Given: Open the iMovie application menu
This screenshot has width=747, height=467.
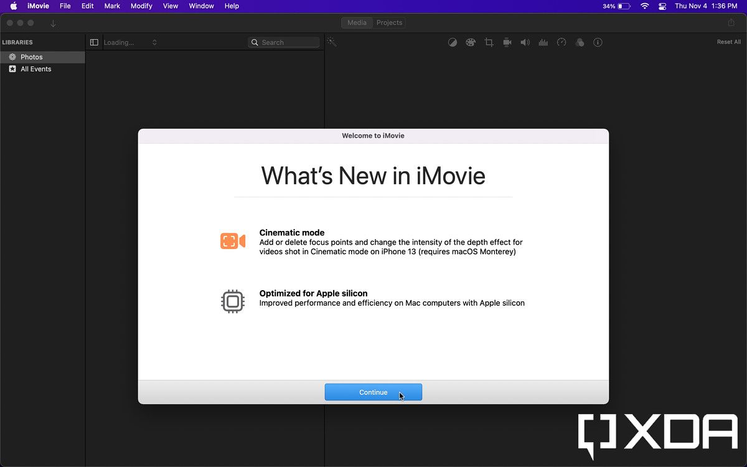Looking at the screenshot, I should [x=38, y=6].
